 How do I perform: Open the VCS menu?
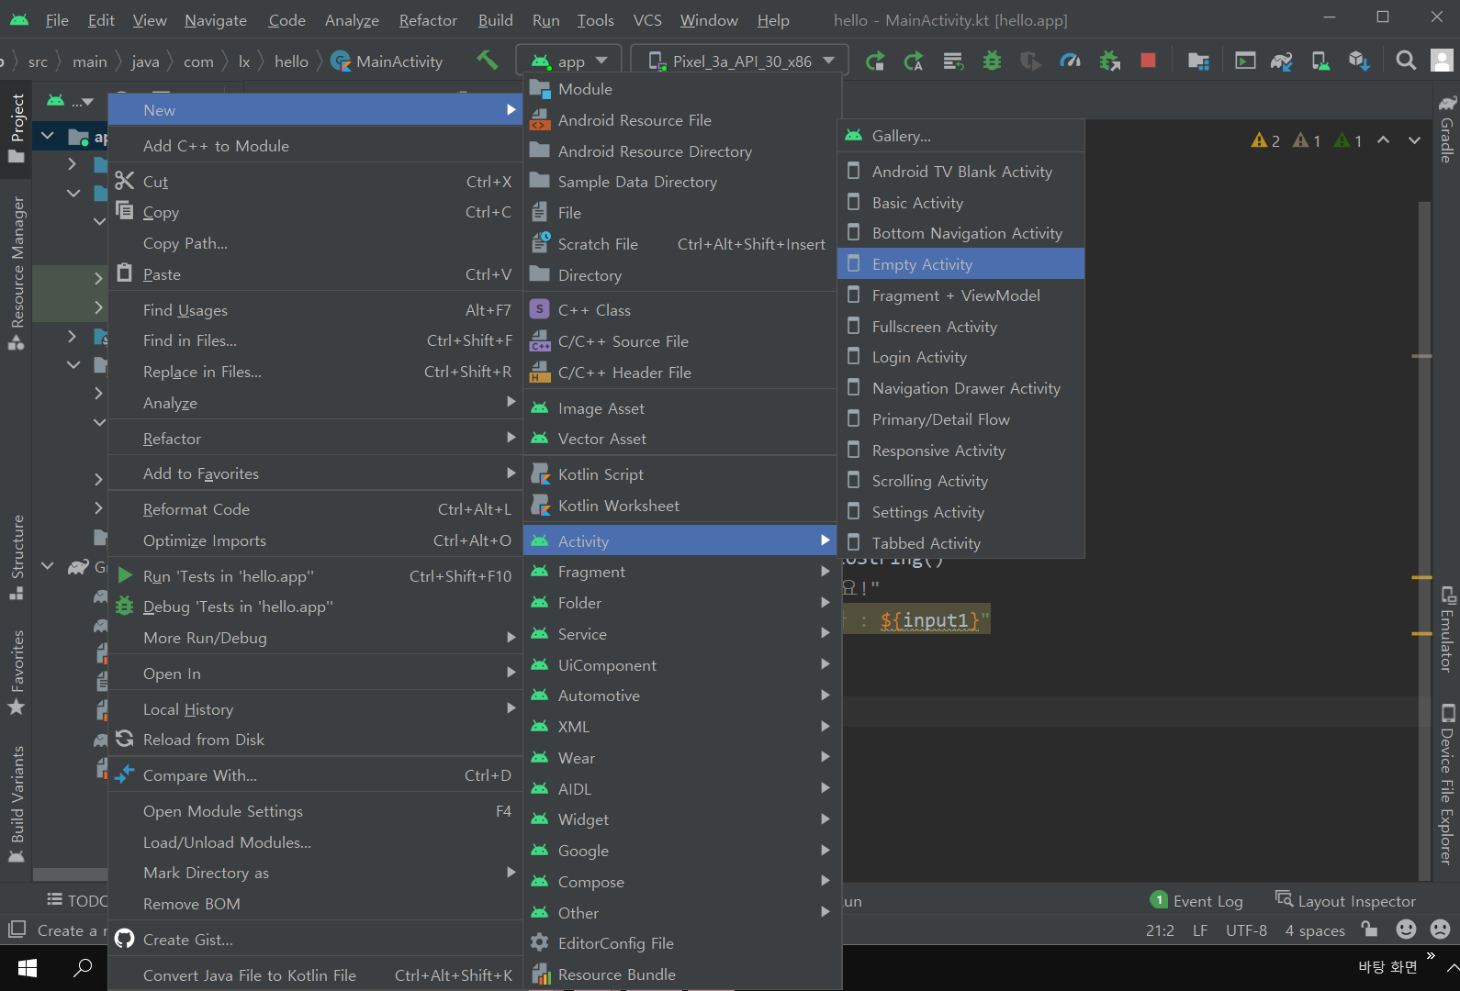tap(647, 20)
